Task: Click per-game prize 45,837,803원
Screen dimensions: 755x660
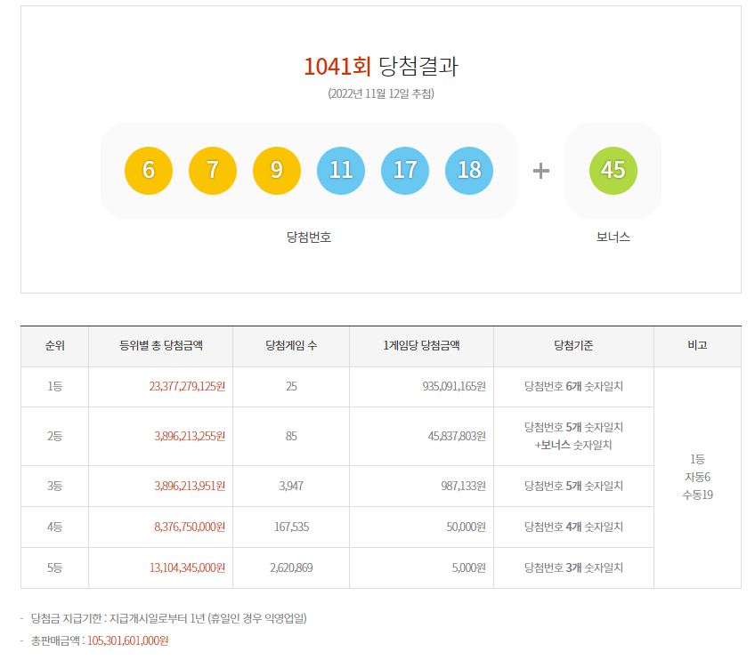Action: [x=457, y=437]
